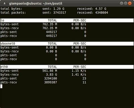Click lo bytes-sent total 762.35 M
Image resolution: width=134 pixels, height=108 pixels.
[50, 24]
